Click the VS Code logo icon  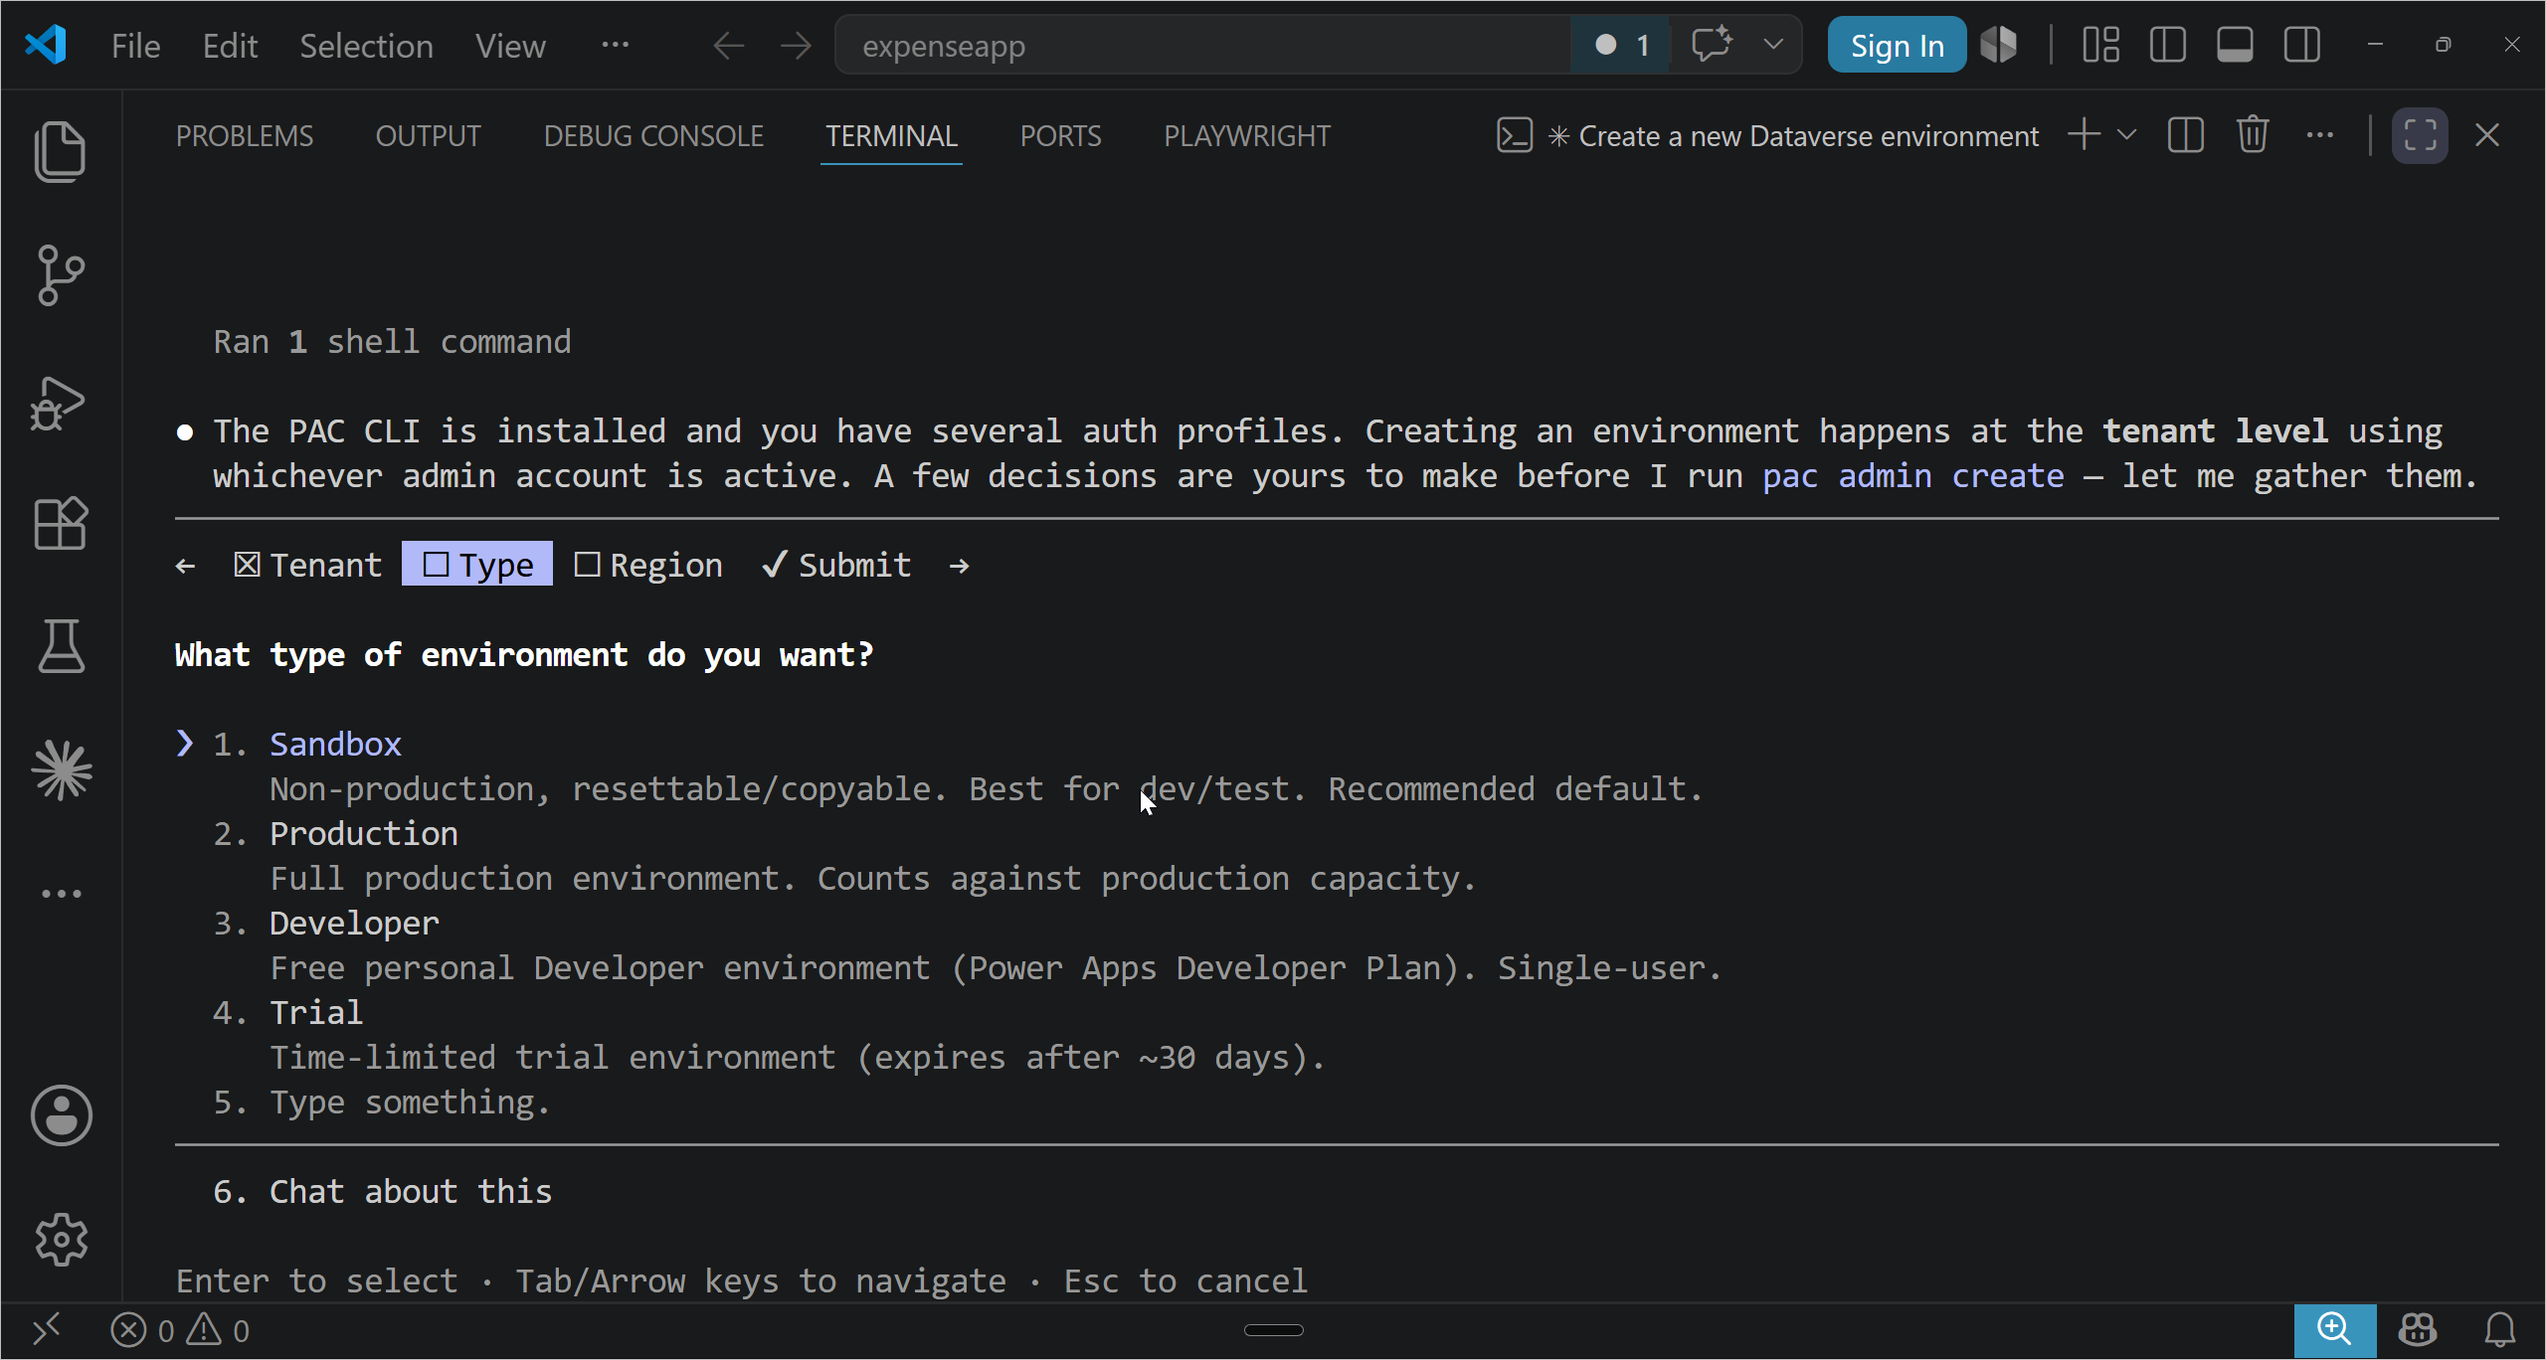click(x=46, y=45)
